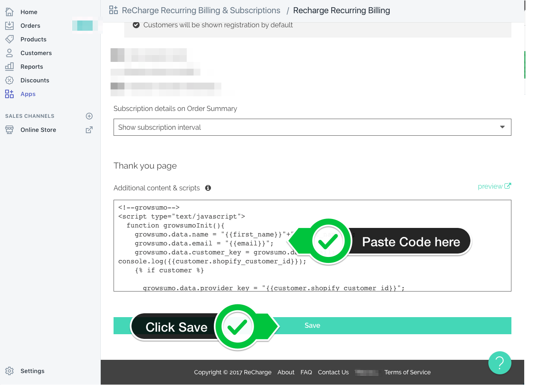Click the teal Save button
This screenshot has width=543, height=385.
tap(312, 326)
